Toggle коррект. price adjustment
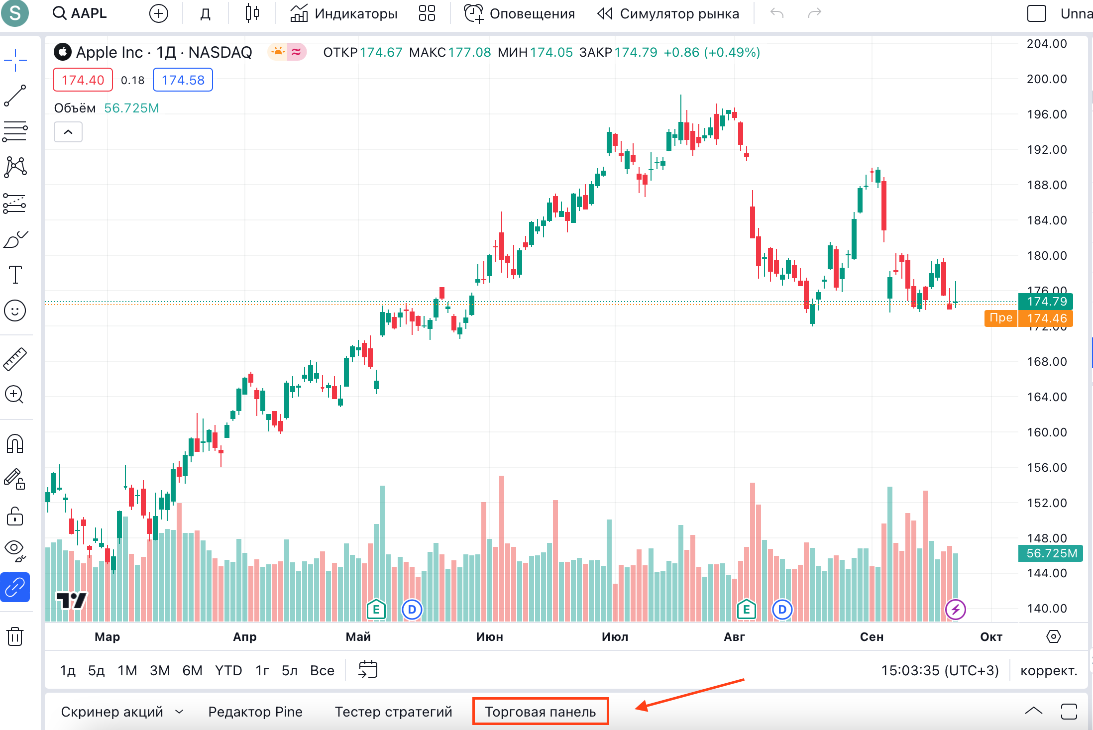This screenshot has width=1093, height=730. click(x=1049, y=670)
